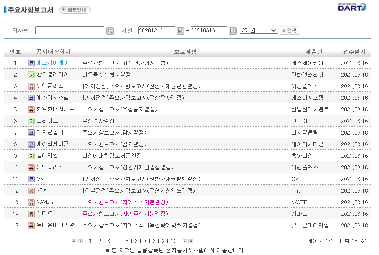Viewport: 379px width, 255px height.
Task: Click market badge icon in row 10 이엔플러스
Action: [31, 168]
